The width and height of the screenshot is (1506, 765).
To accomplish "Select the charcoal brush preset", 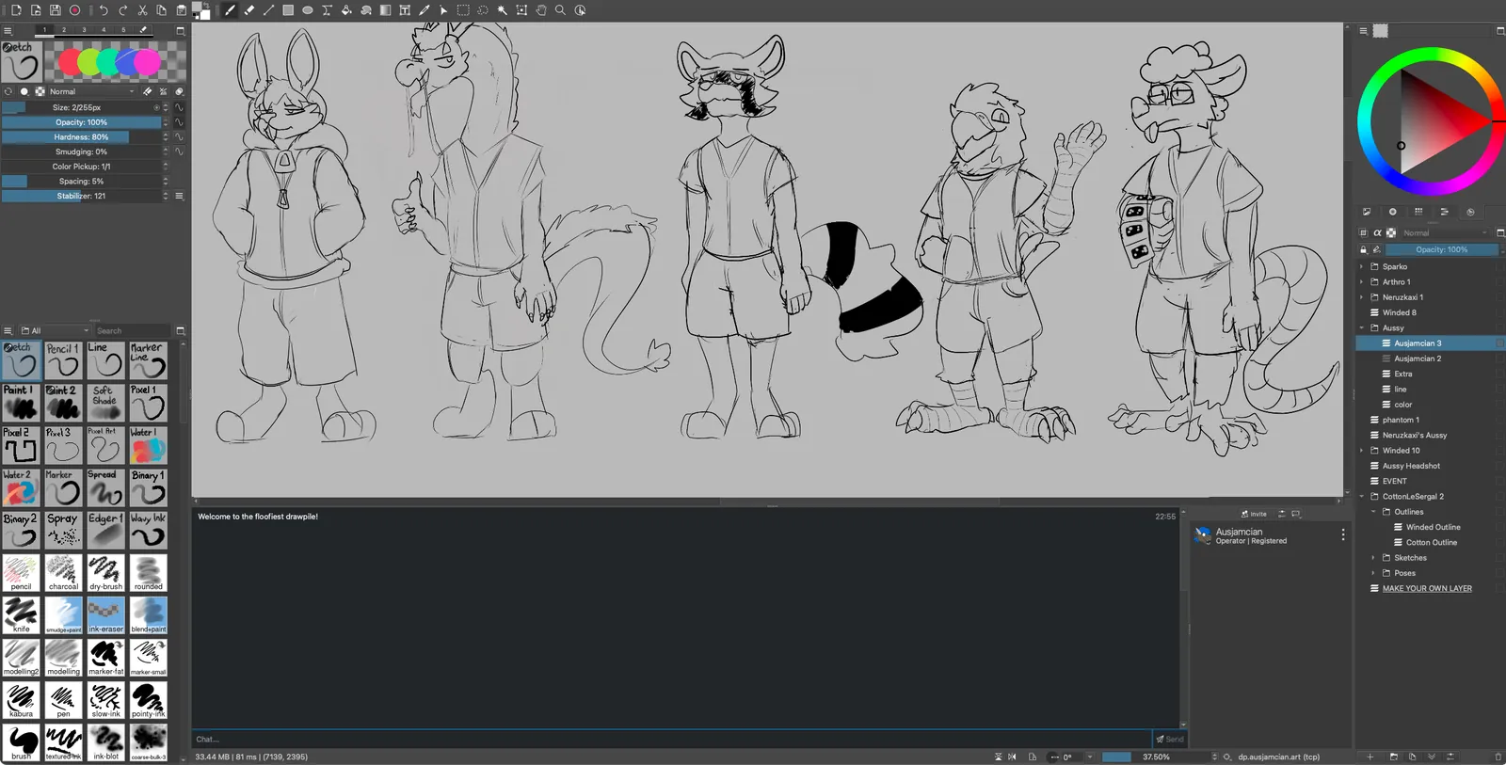I will (63, 572).
